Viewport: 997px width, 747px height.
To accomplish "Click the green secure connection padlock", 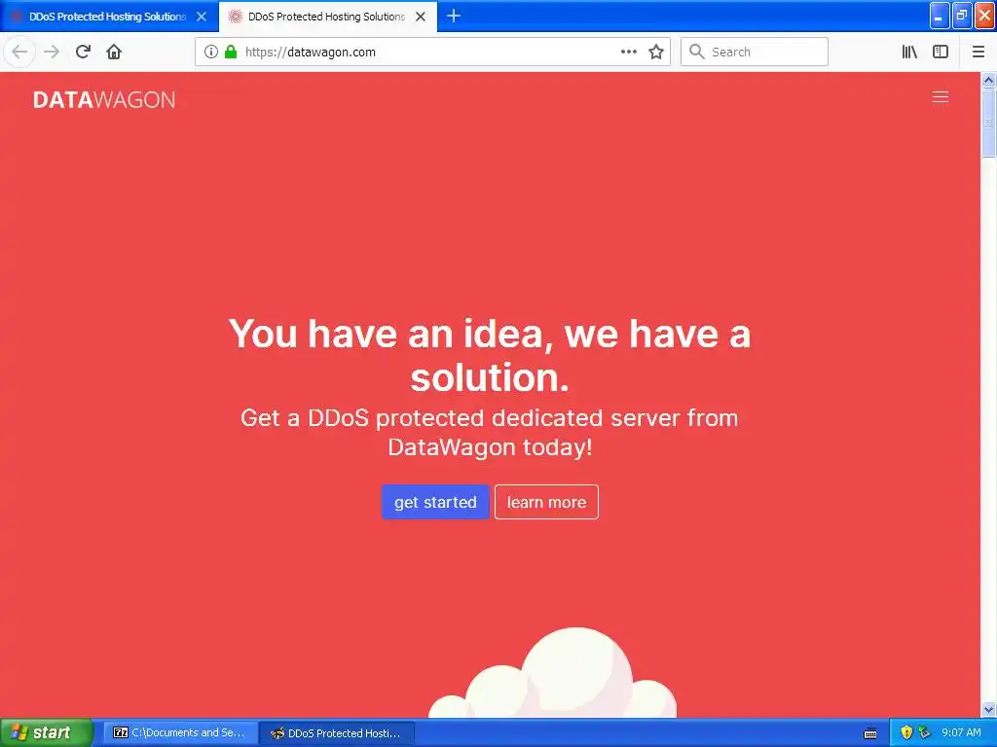I will point(231,52).
